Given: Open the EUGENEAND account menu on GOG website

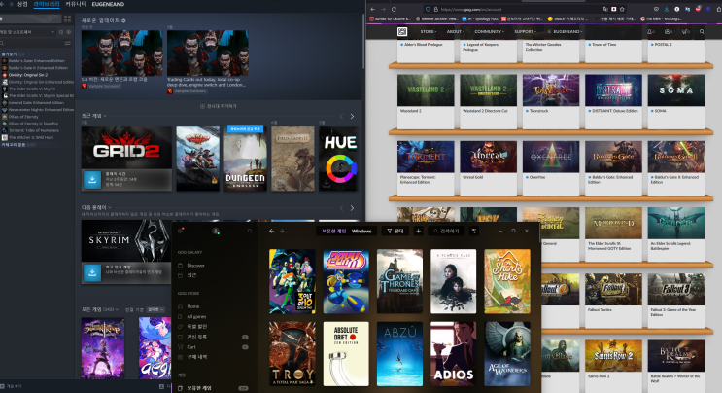Looking at the screenshot, I should click(566, 32).
